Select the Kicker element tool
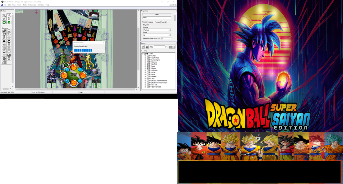The width and height of the screenshot is (343, 184). 4,48
